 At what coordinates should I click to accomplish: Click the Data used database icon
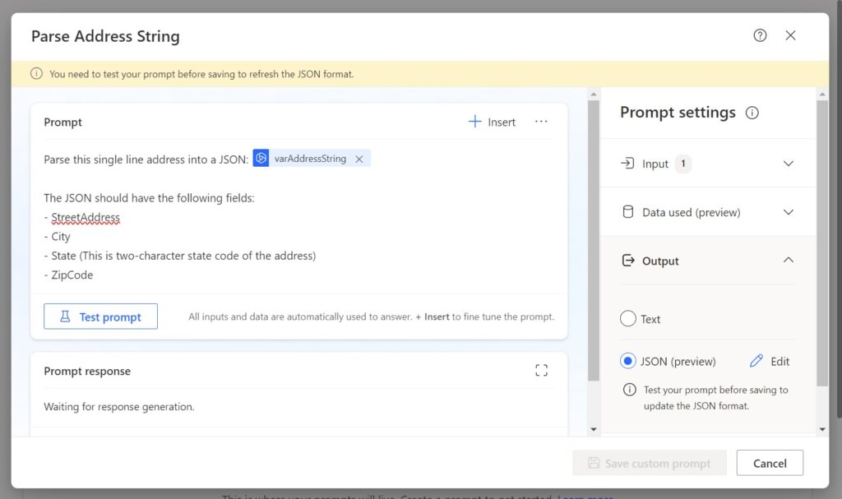[627, 211]
